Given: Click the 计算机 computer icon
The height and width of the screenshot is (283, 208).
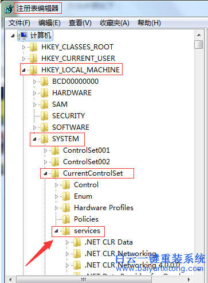Looking at the screenshot, I should coord(23,36).
